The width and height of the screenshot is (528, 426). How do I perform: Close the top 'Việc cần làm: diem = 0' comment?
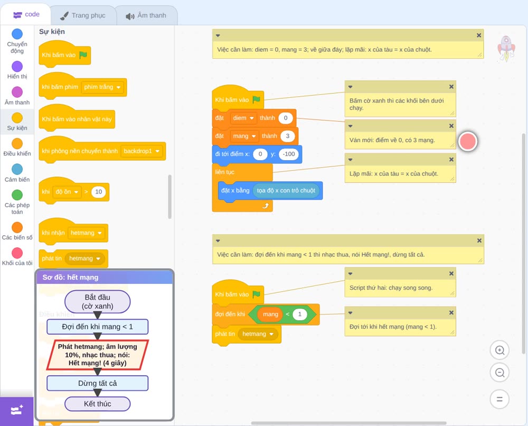(x=479, y=35)
